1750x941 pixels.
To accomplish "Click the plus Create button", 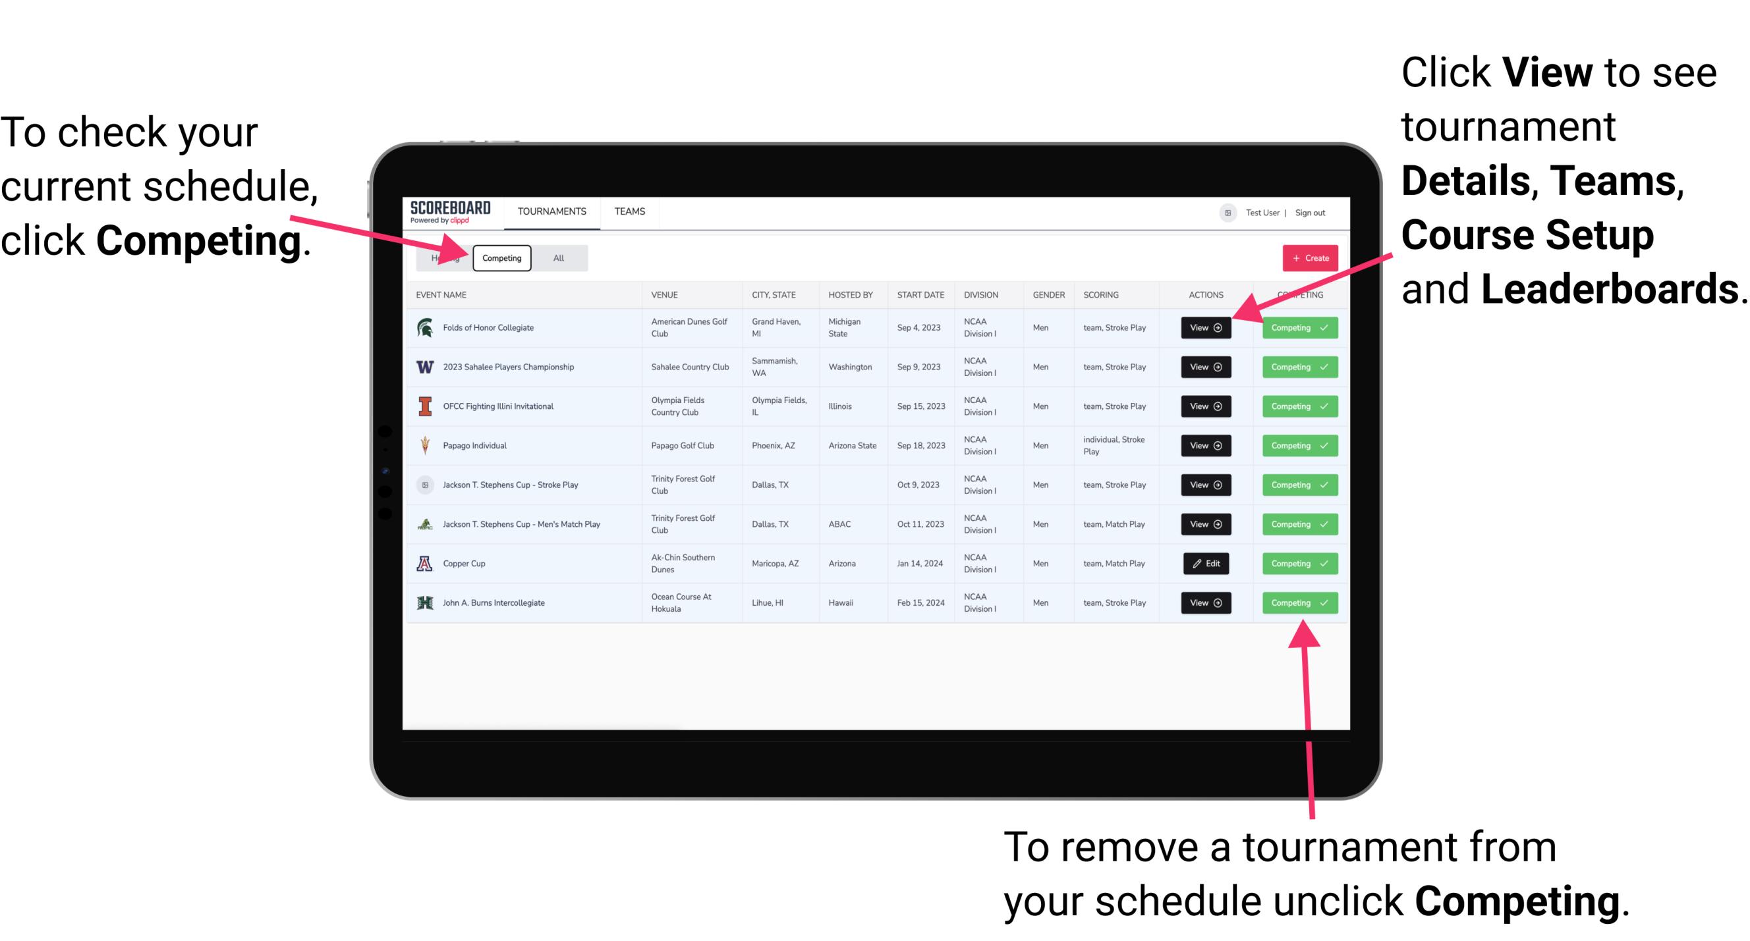I will tap(1311, 257).
